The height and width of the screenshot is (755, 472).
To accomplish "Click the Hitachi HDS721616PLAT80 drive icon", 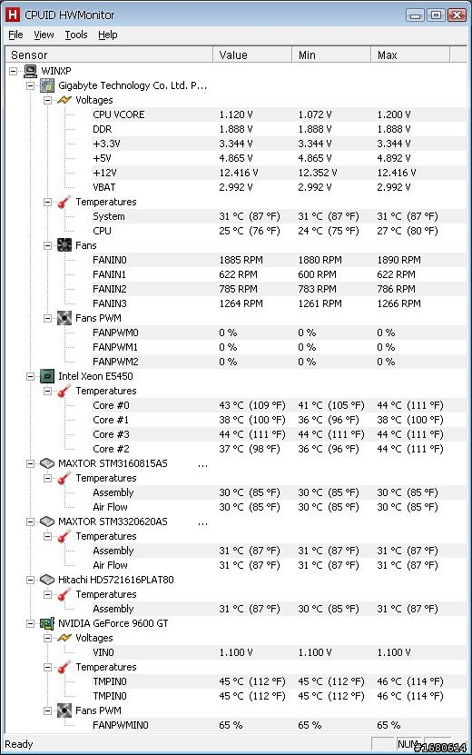I will (x=47, y=580).
